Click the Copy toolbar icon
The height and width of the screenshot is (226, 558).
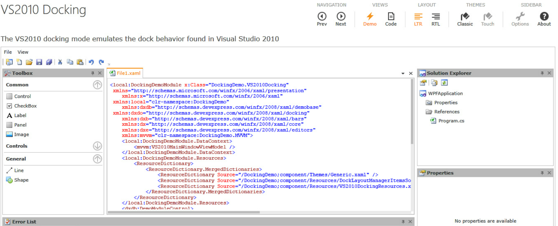70,62
